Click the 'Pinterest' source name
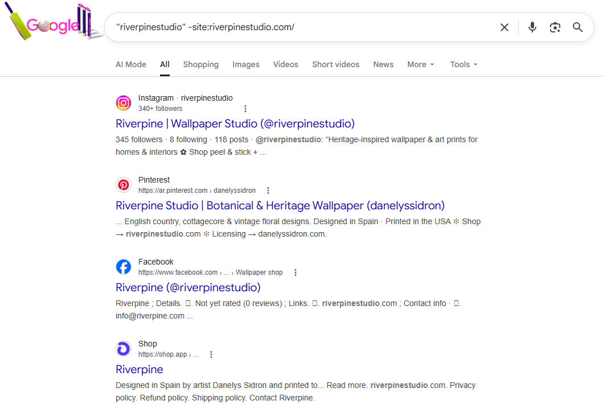 tap(154, 180)
